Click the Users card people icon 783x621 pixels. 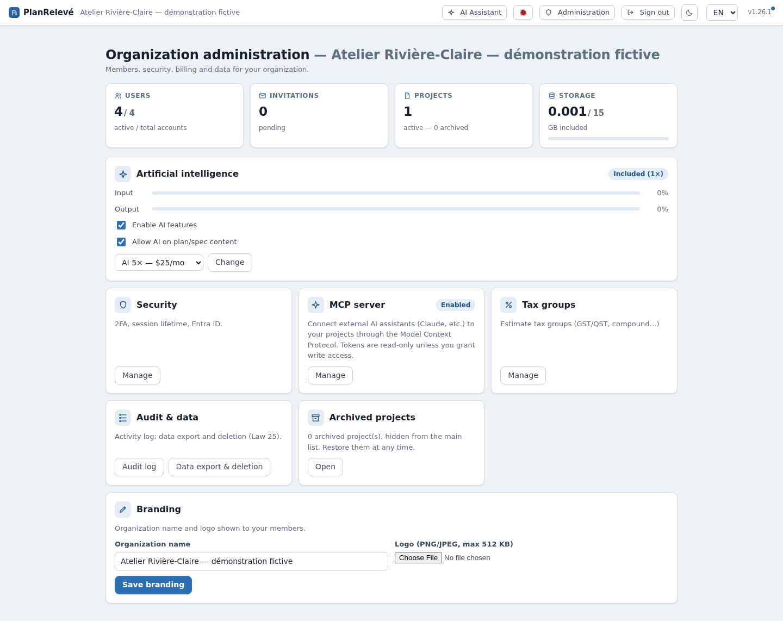click(118, 96)
